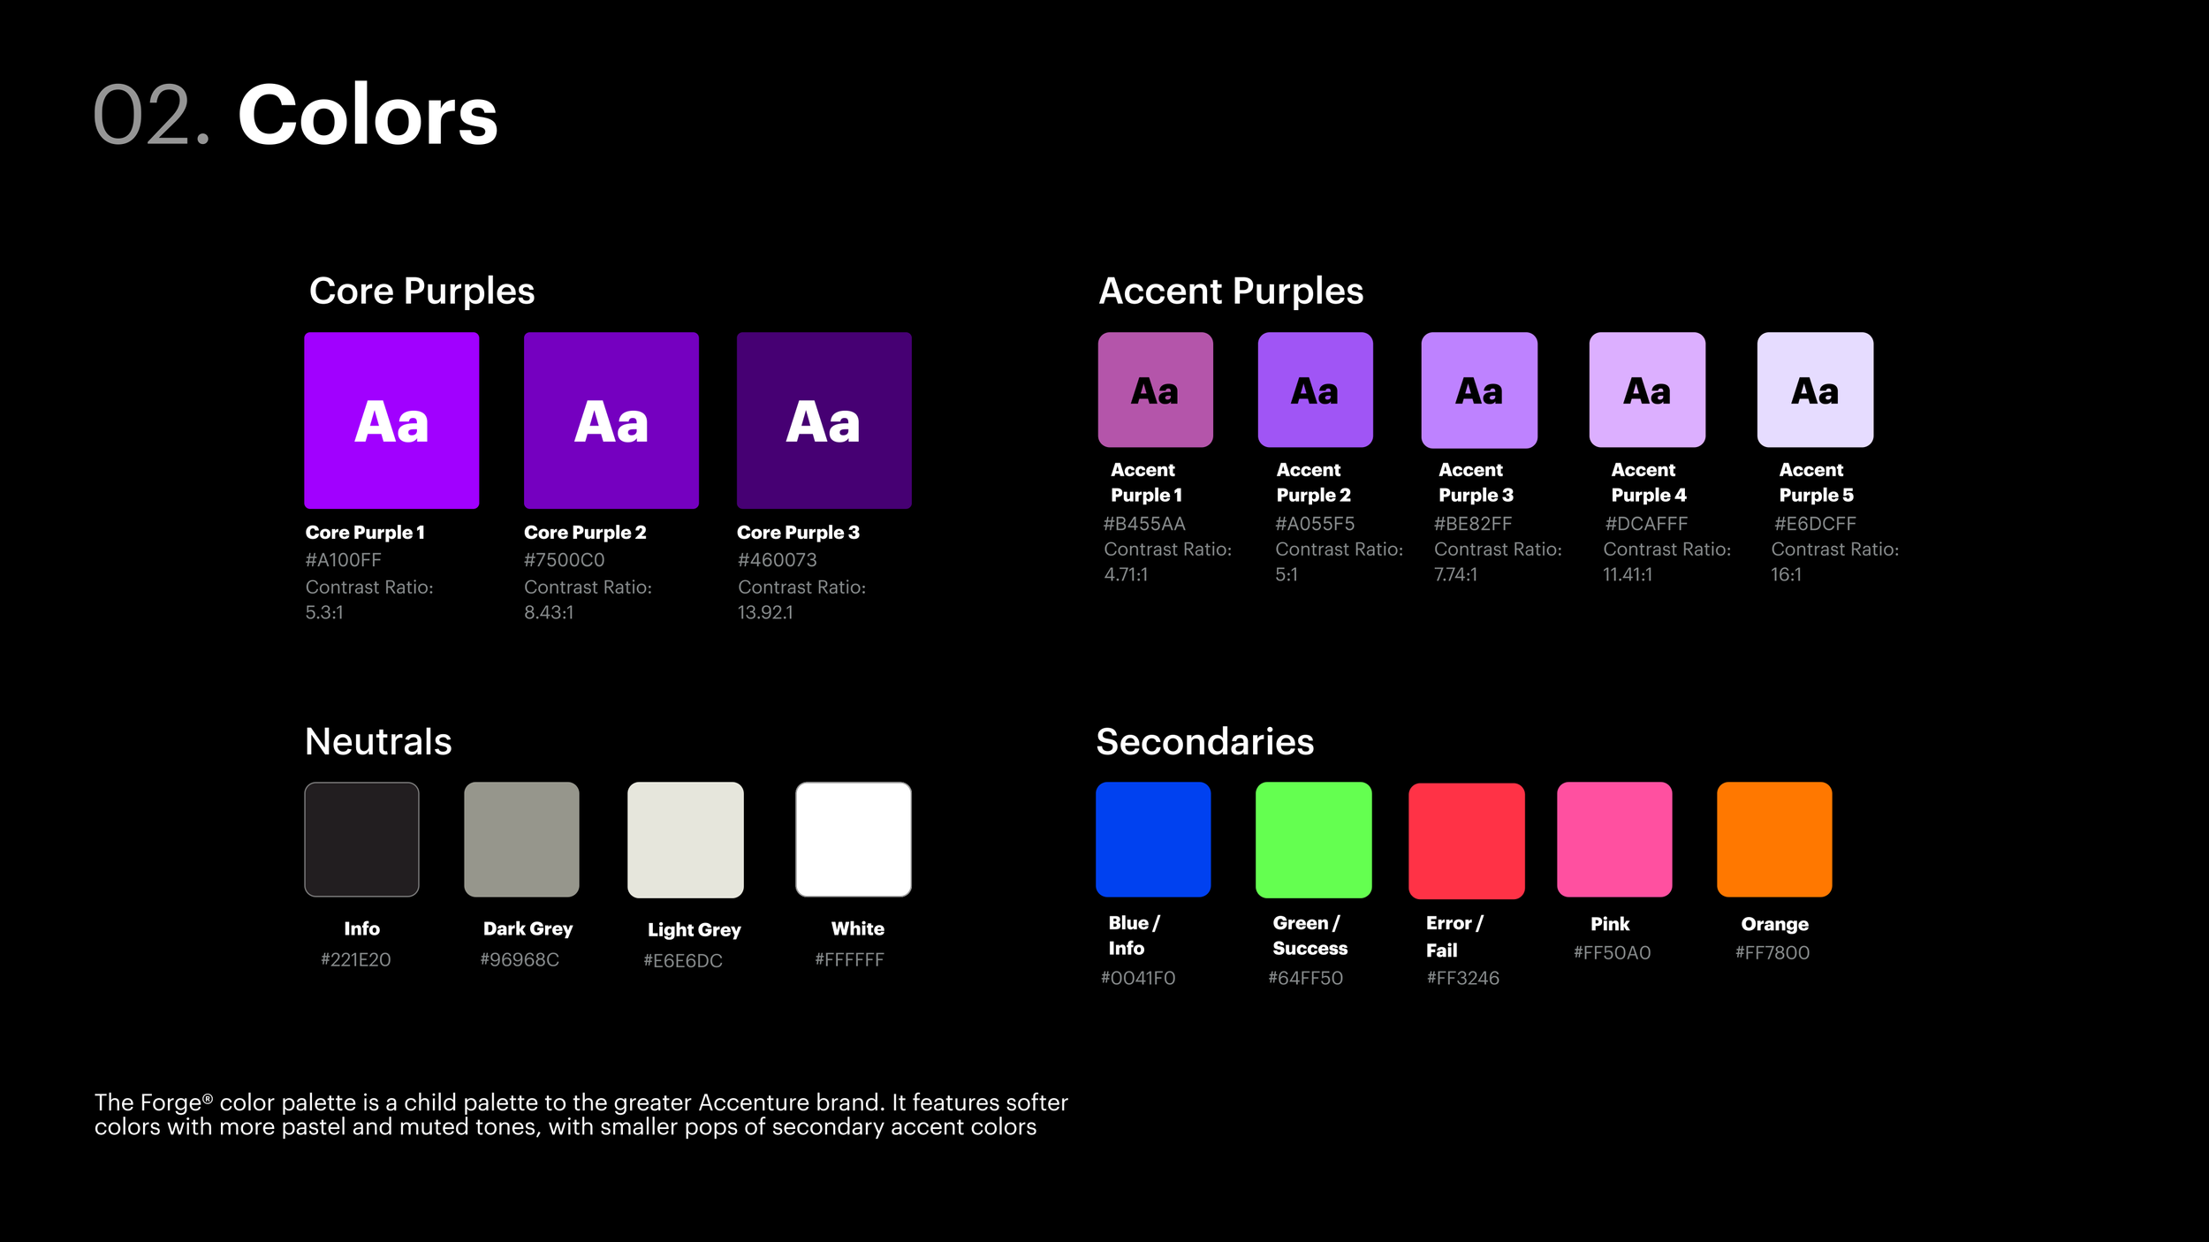Image resolution: width=2209 pixels, height=1242 pixels.
Task: Click the "Secondaries" section heading
Action: tap(1205, 742)
